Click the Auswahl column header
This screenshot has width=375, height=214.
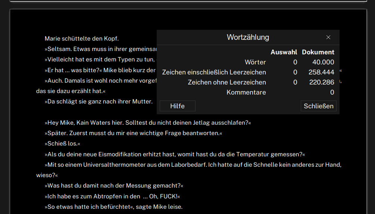pyautogui.click(x=284, y=52)
